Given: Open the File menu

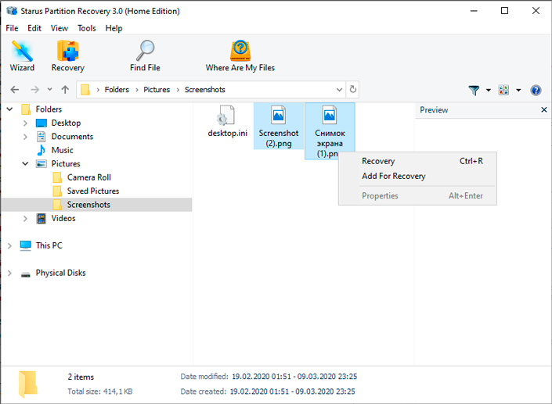Looking at the screenshot, I should click(x=12, y=28).
